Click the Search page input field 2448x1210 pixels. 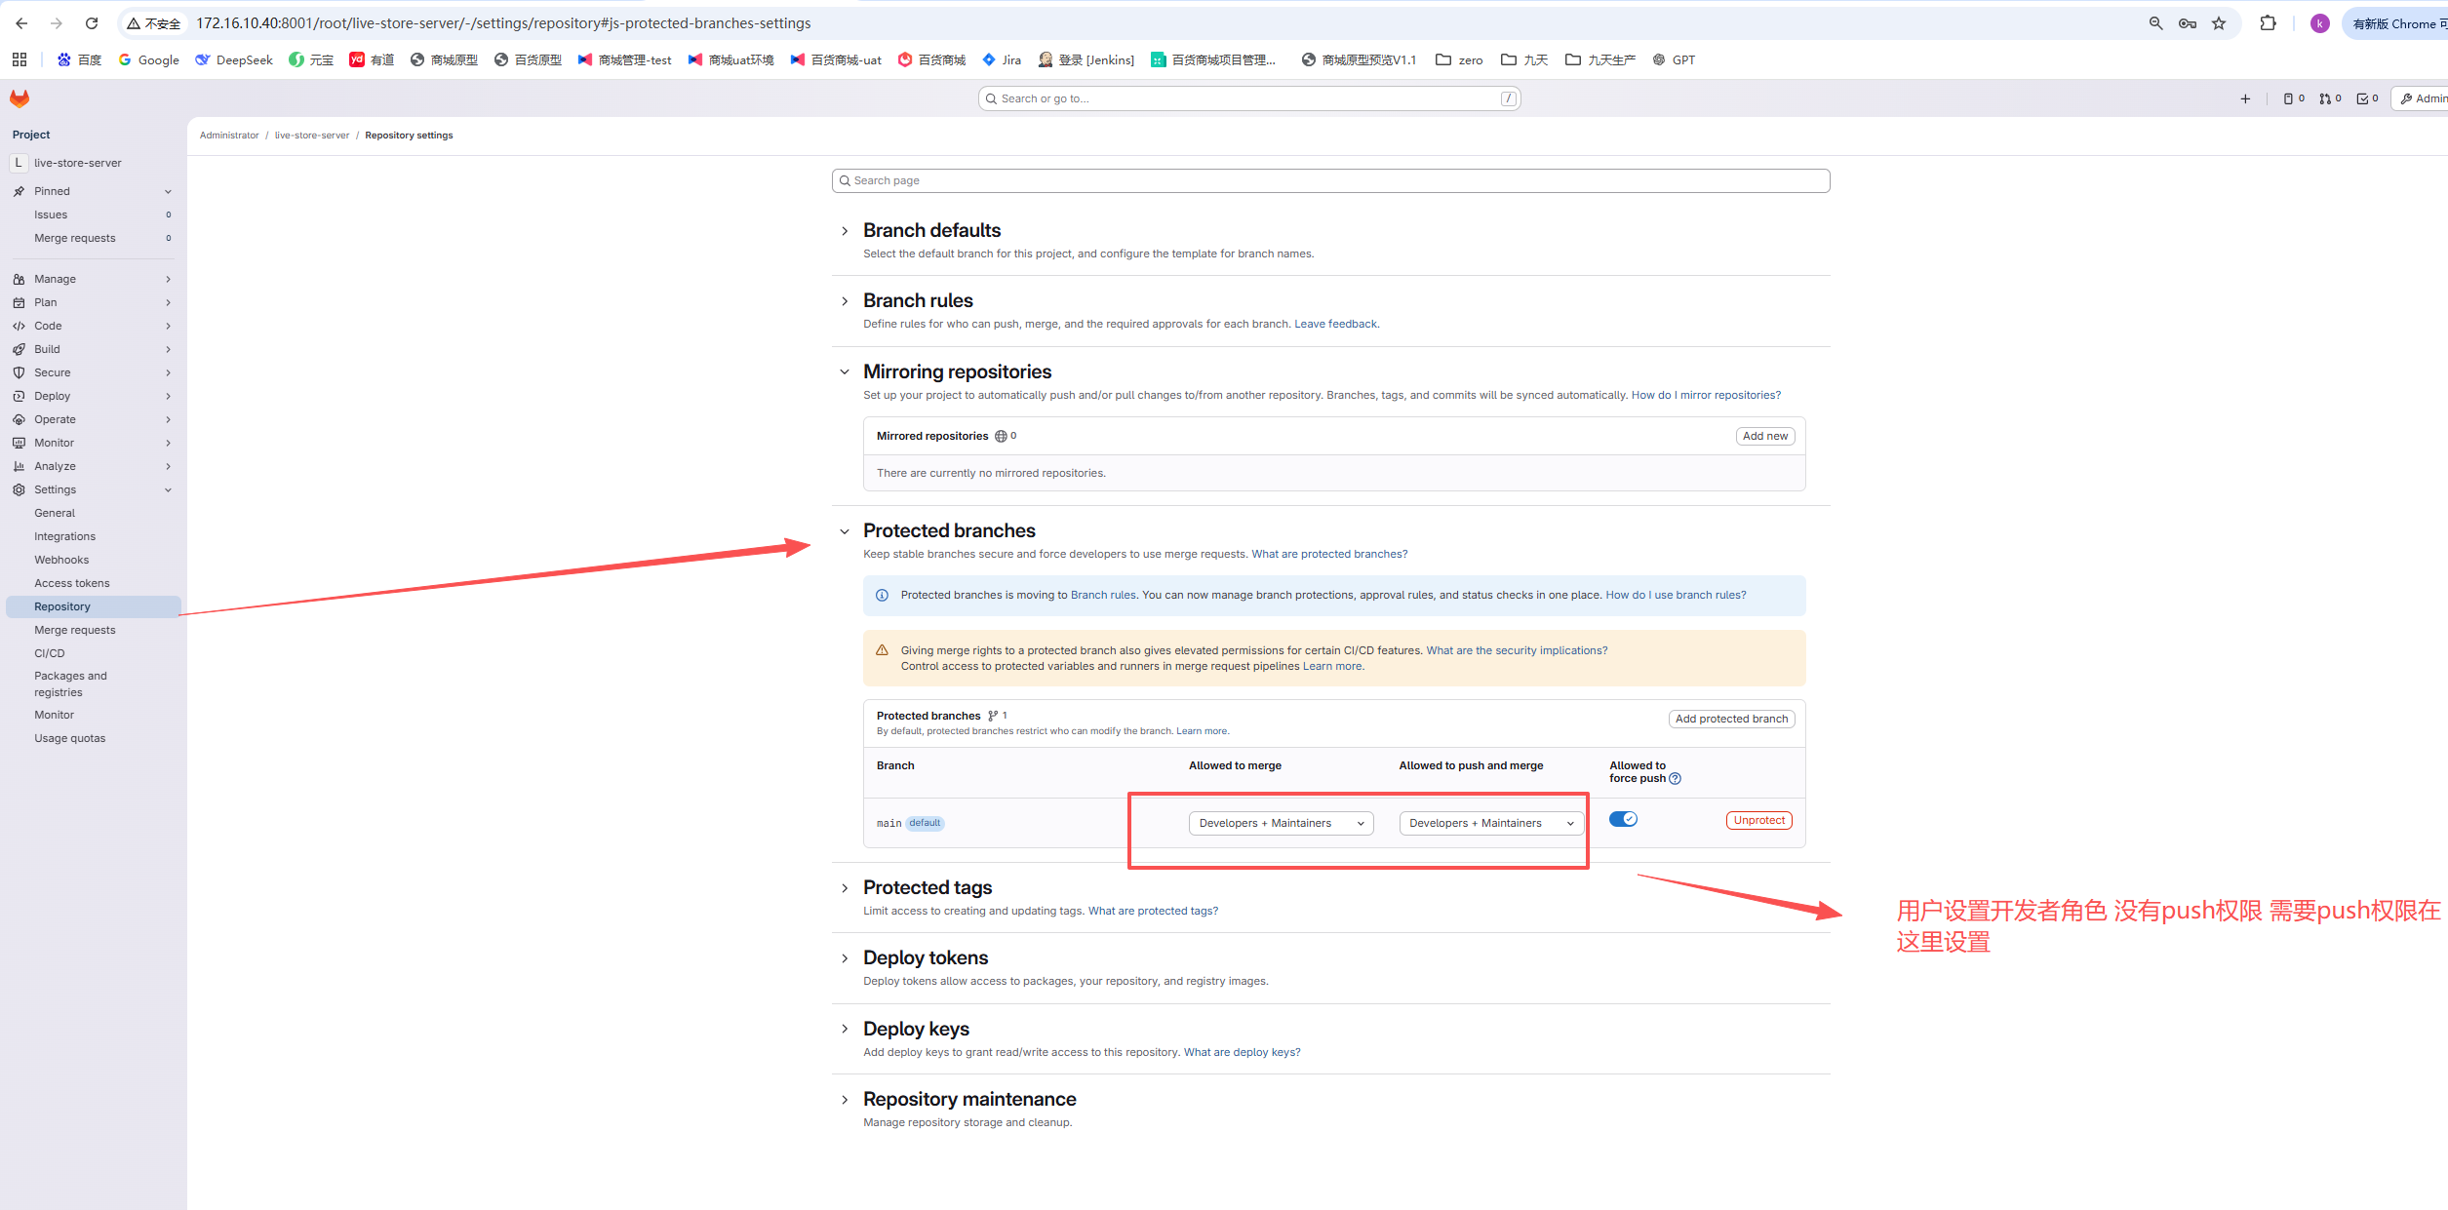pos(1330,180)
